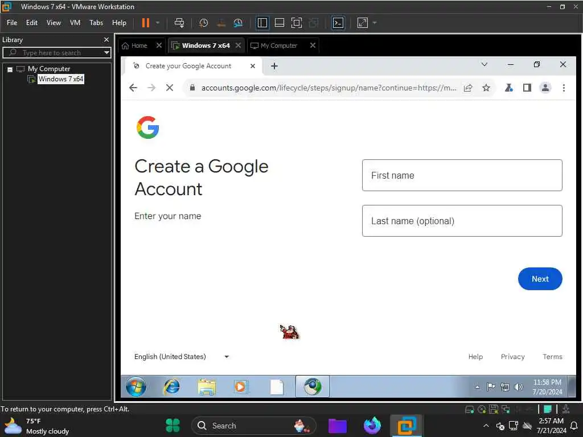This screenshot has width=583, height=437.
Task: Open the View menu
Action: click(x=54, y=23)
